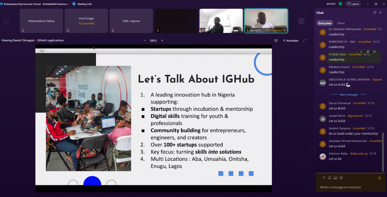Click Solomon Alaba's "Let us be" message

(335, 159)
